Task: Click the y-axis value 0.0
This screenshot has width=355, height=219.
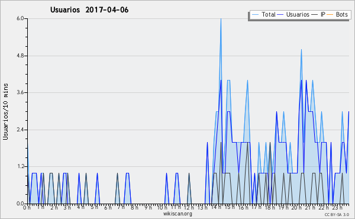Action: pyautogui.click(x=21, y=204)
